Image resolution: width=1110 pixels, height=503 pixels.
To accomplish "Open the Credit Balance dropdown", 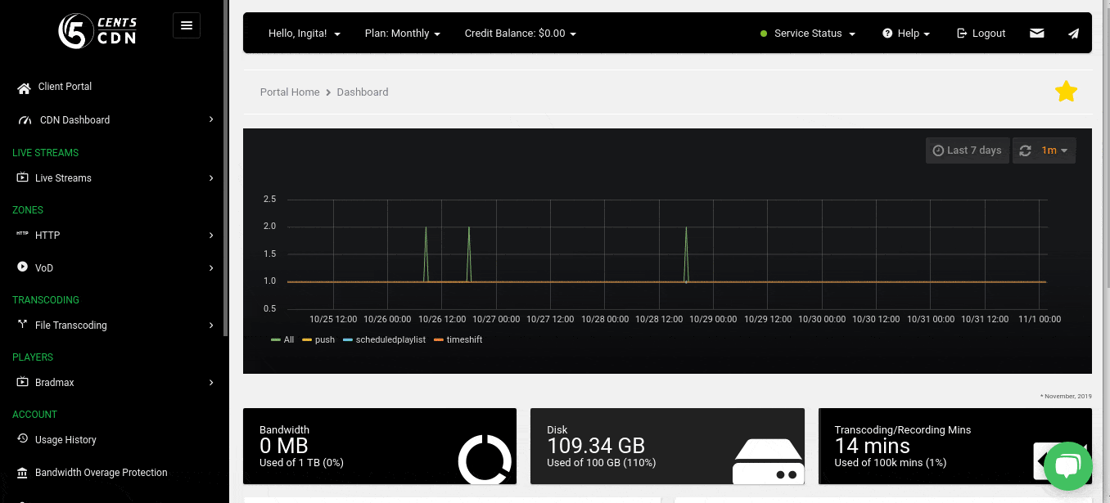I will point(521,34).
